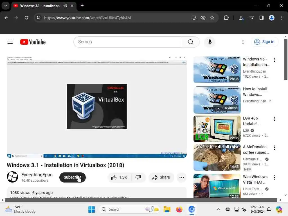This screenshot has width=288, height=216.
Task: Open browser three-dot main menu
Action: (x=282, y=18)
